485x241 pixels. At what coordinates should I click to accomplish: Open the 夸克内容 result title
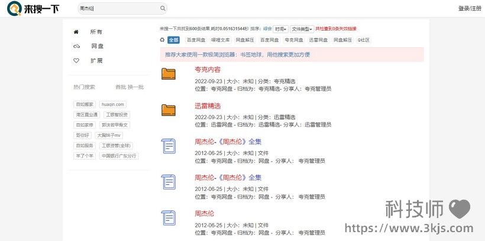pos(208,70)
